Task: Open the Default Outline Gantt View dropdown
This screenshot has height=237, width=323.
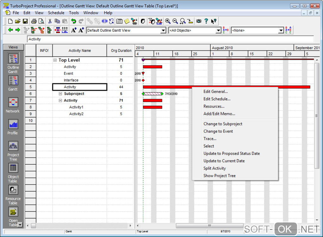Action: [x=163, y=30]
